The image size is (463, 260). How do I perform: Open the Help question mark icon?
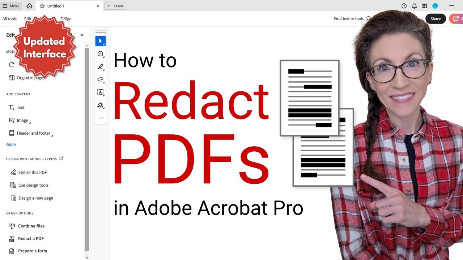[404, 6]
